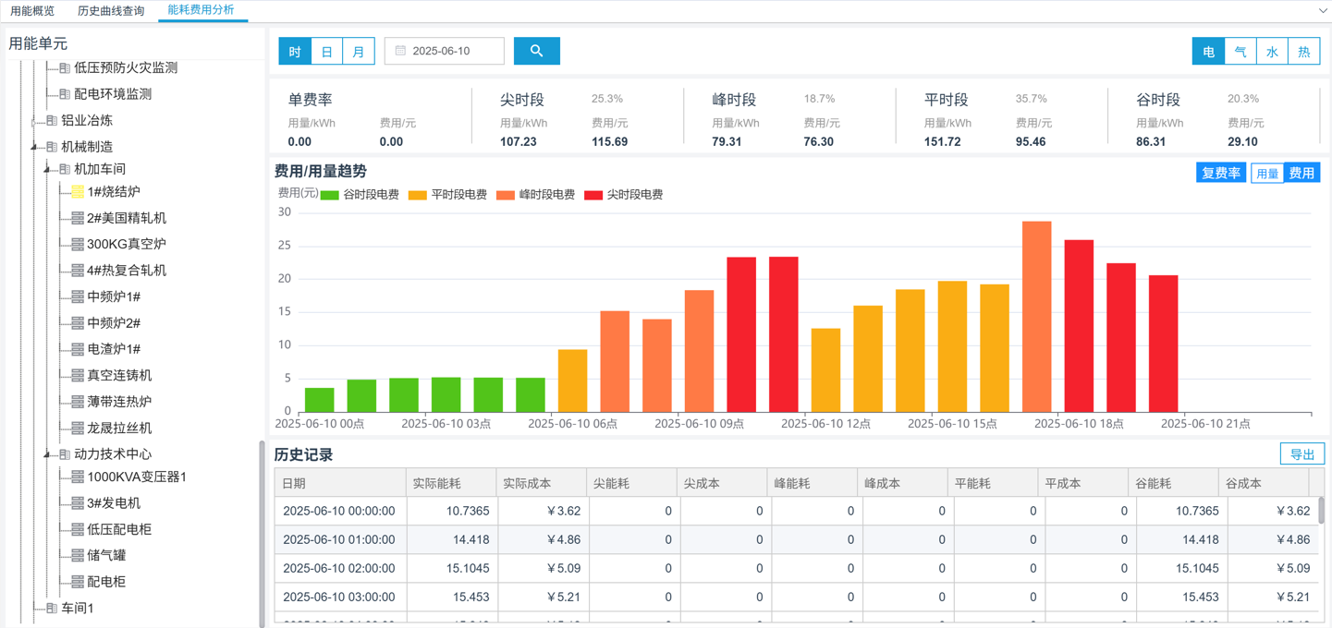Screen dimensions: 1332x628
Task: Click the calendar icon in date field
Action: click(x=400, y=51)
